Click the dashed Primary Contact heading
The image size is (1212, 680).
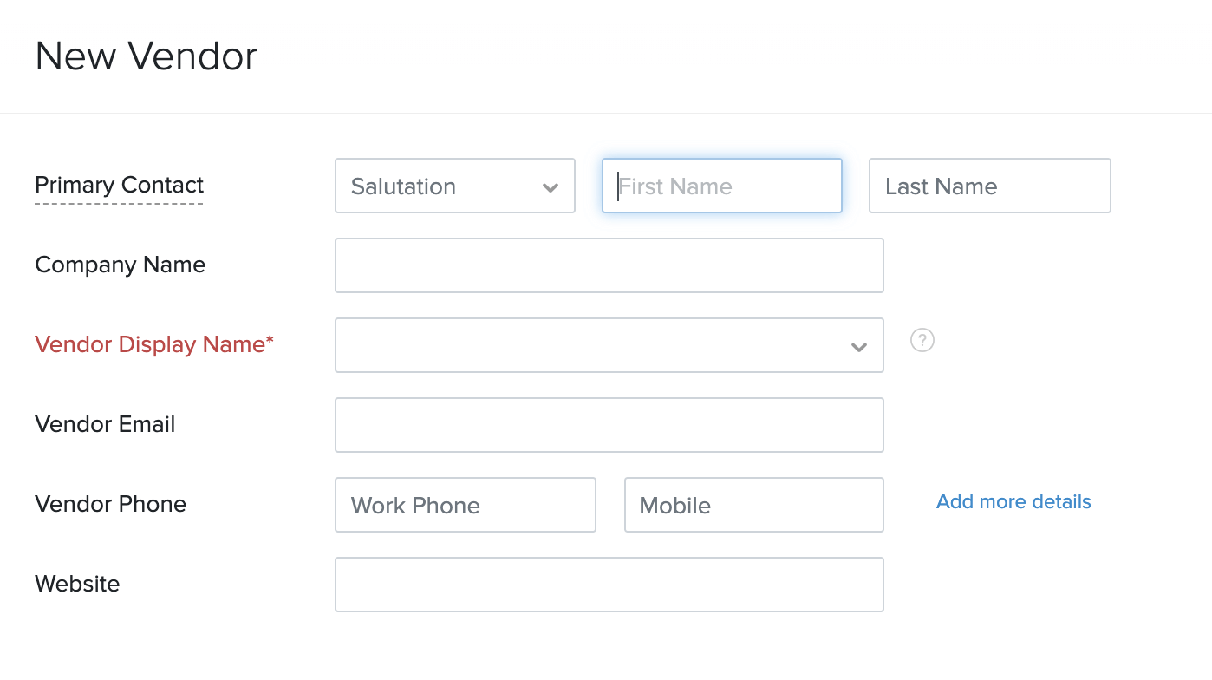119,185
